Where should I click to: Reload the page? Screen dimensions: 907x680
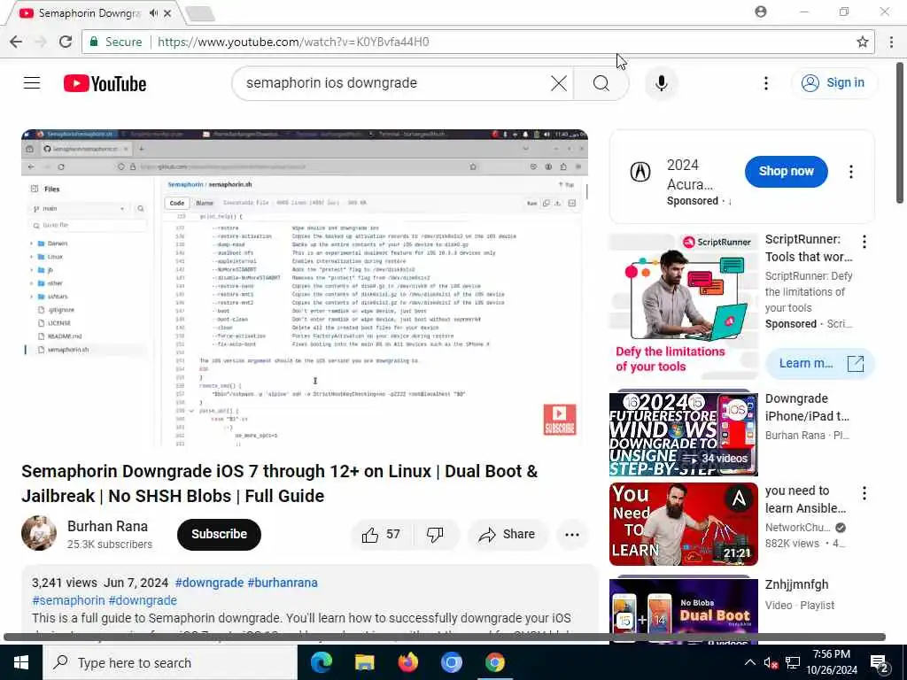coord(66,42)
